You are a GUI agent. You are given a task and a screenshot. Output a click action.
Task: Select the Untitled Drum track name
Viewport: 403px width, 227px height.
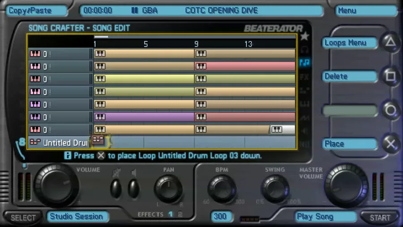[x=65, y=143]
